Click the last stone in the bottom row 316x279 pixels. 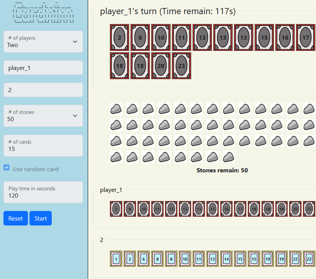[x=229, y=157]
